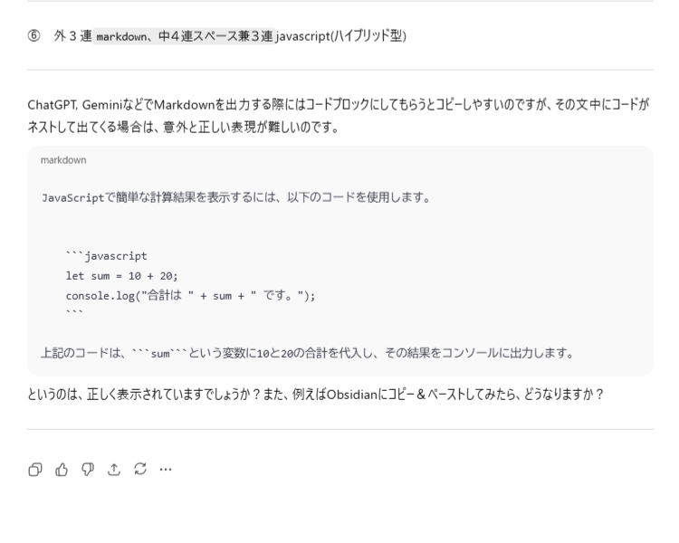The image size is (679, 543).
Task: Click the share (upload arrow) icon
Action: [x=113, y=470]
